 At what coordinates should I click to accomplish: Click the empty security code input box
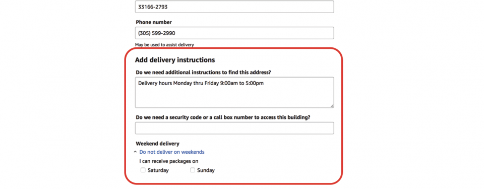pos(234,128)
